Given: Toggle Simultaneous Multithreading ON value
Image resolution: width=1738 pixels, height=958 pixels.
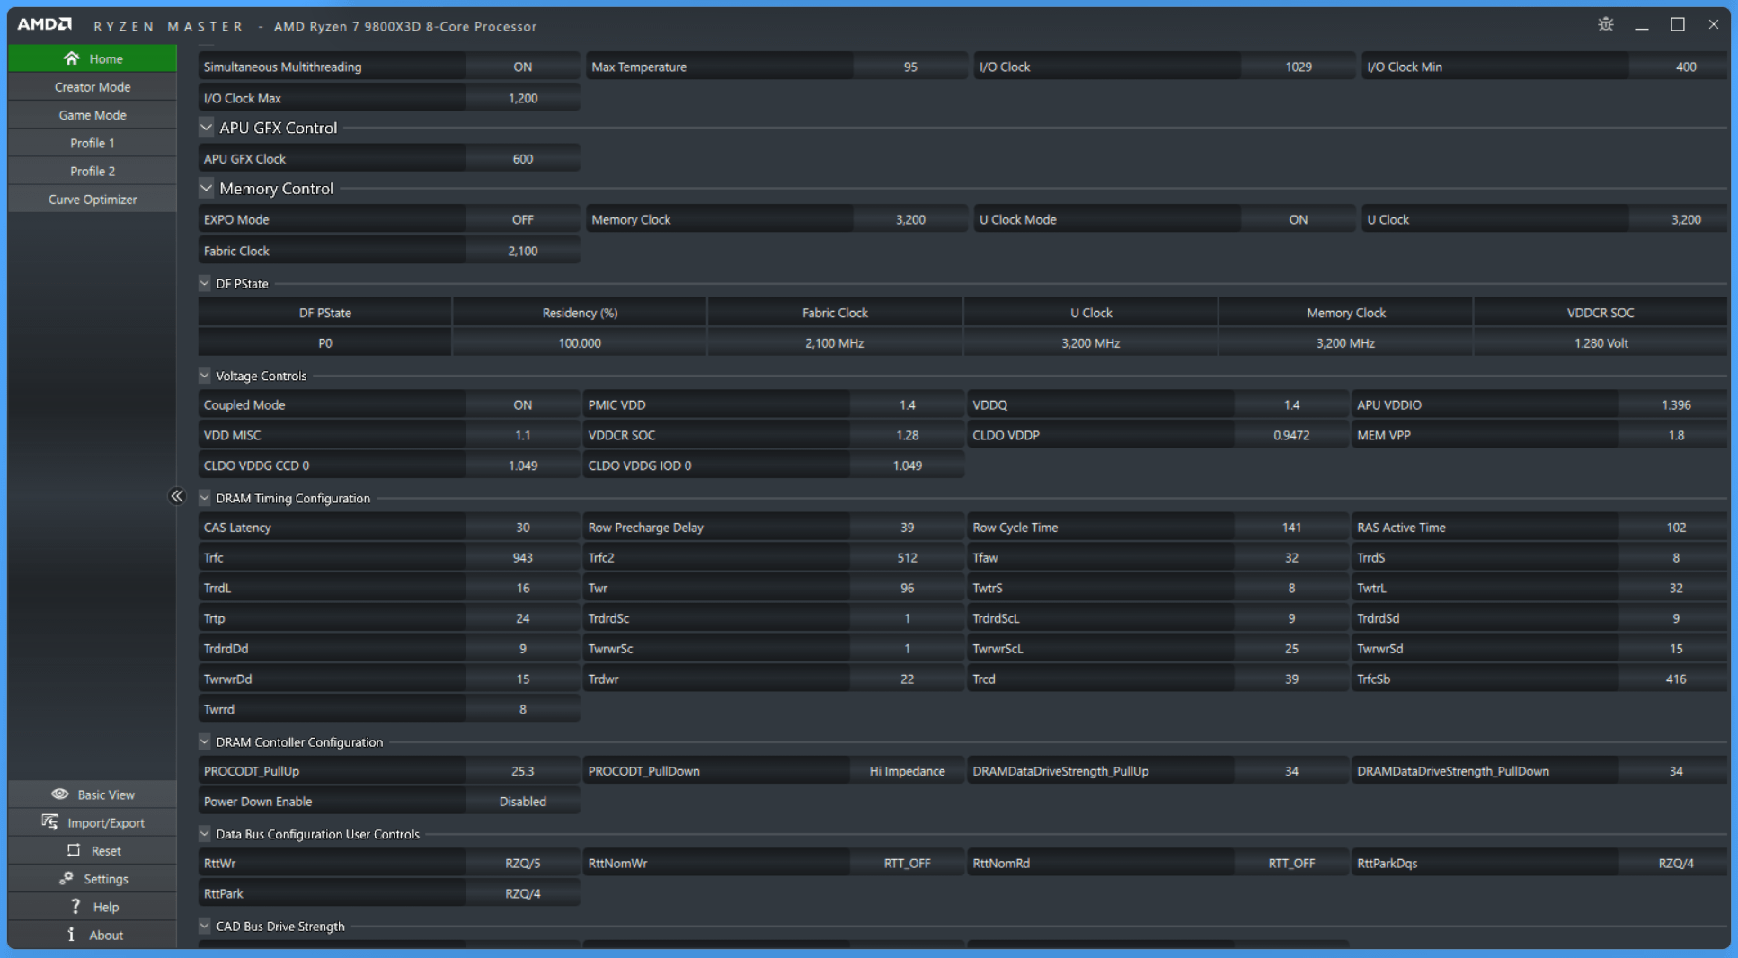Looking at the screenshot, I should pyautogui.click(x=522, y=67).
